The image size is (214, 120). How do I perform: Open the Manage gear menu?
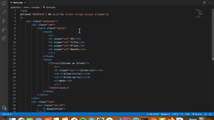point(4,108)
